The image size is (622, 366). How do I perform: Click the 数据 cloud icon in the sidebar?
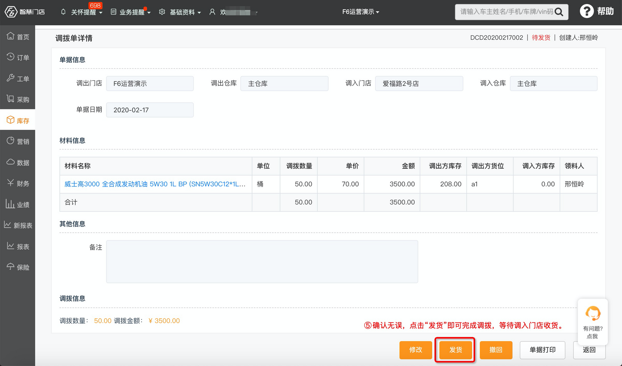[x=10, y=162]
